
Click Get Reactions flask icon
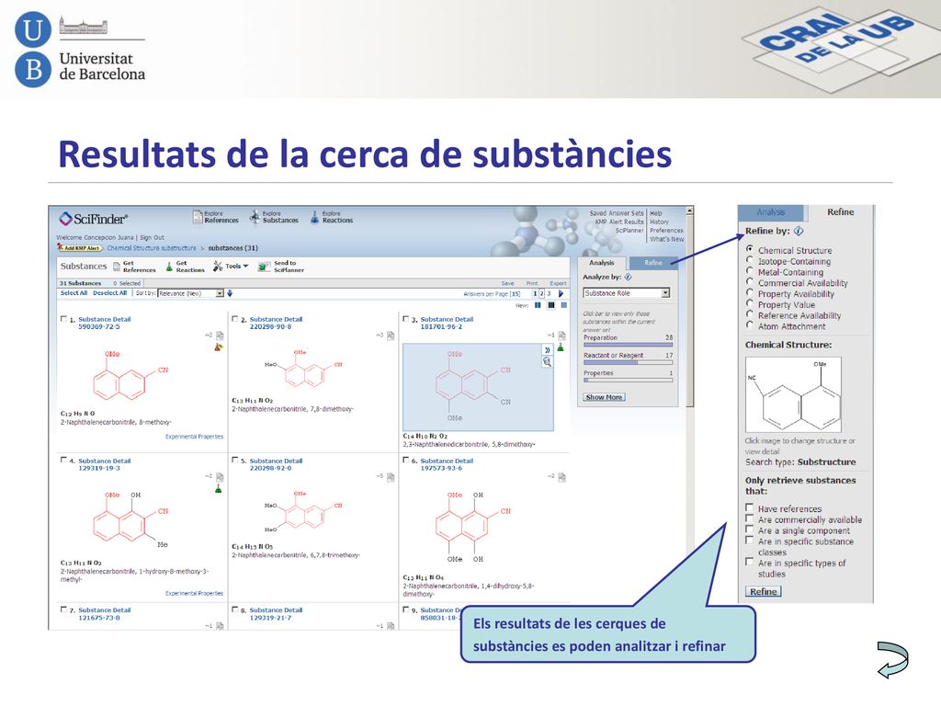click(x=169, y=267)
